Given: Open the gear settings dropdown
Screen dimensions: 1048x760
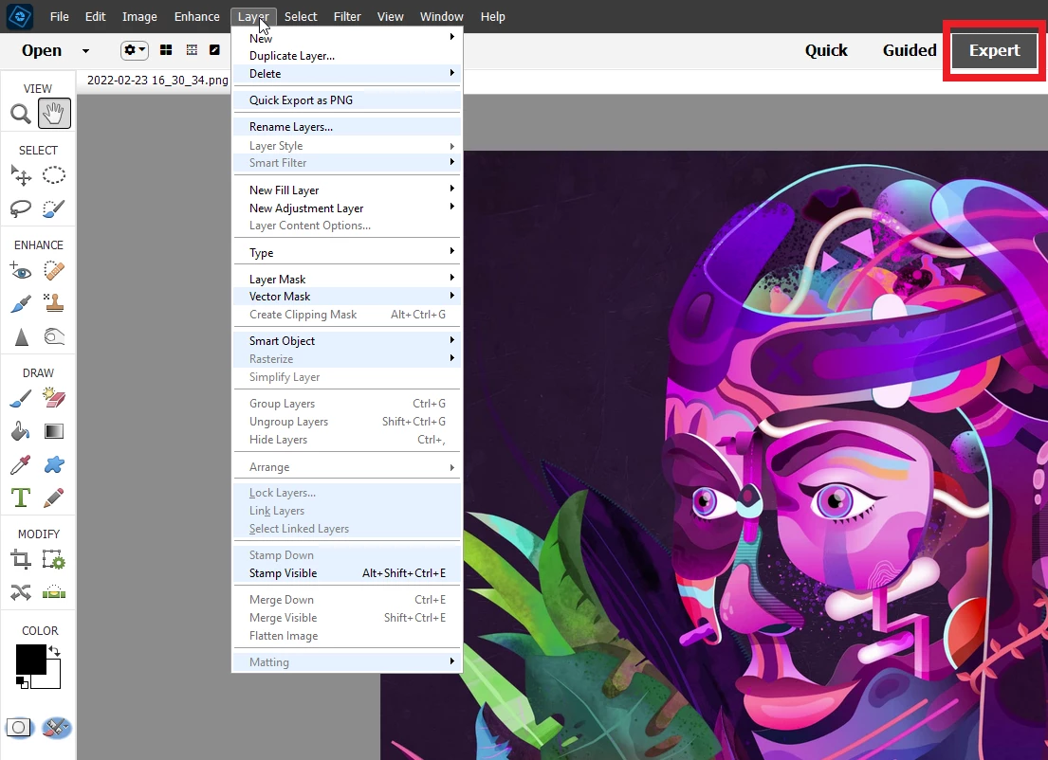Looking at the screenshot, I should coord(135,50).
